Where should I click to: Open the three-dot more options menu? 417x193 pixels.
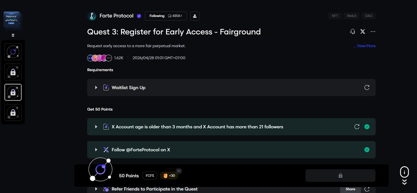(x=373, y=32)
